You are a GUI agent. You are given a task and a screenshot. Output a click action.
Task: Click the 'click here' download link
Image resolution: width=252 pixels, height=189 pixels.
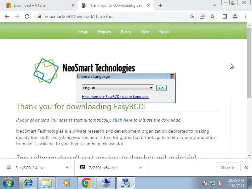pos(123,120)
